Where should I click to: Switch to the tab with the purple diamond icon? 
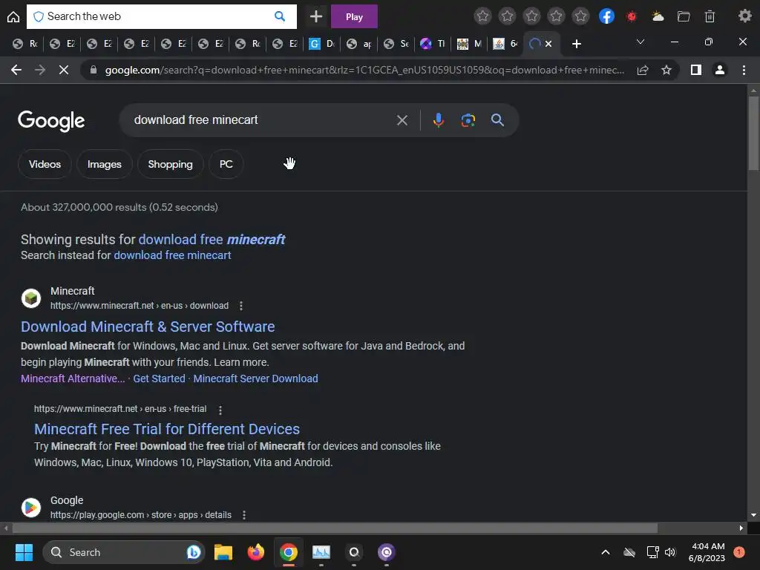[433, 44]
